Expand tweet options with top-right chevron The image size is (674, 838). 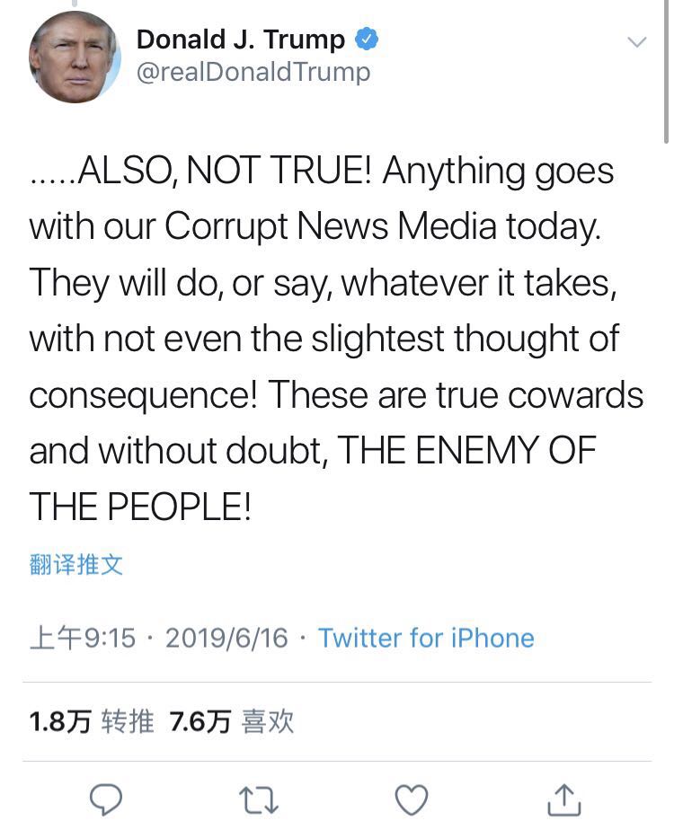click(636, 42)
